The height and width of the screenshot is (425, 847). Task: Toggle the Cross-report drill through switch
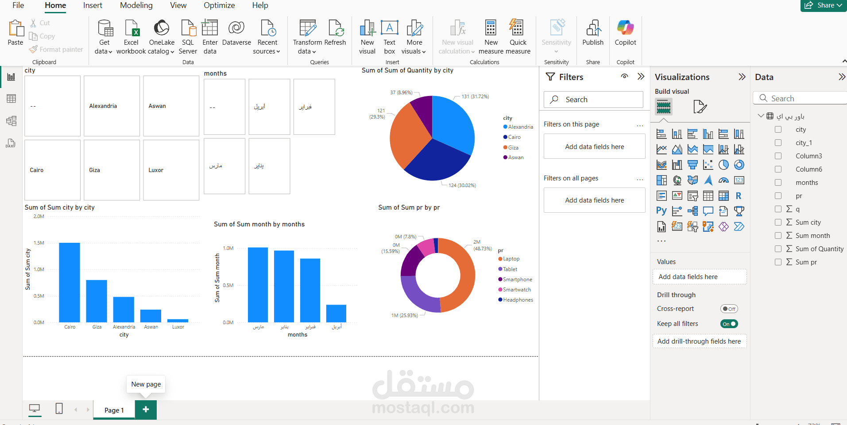[x=729, y=309]
